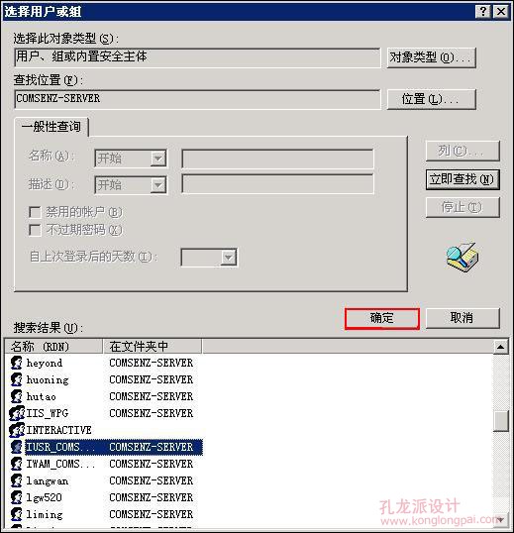The width and height of the screenshot is (514, 533).
Task: Sort by the 名称 (RDN) column header
Action: 53,347
